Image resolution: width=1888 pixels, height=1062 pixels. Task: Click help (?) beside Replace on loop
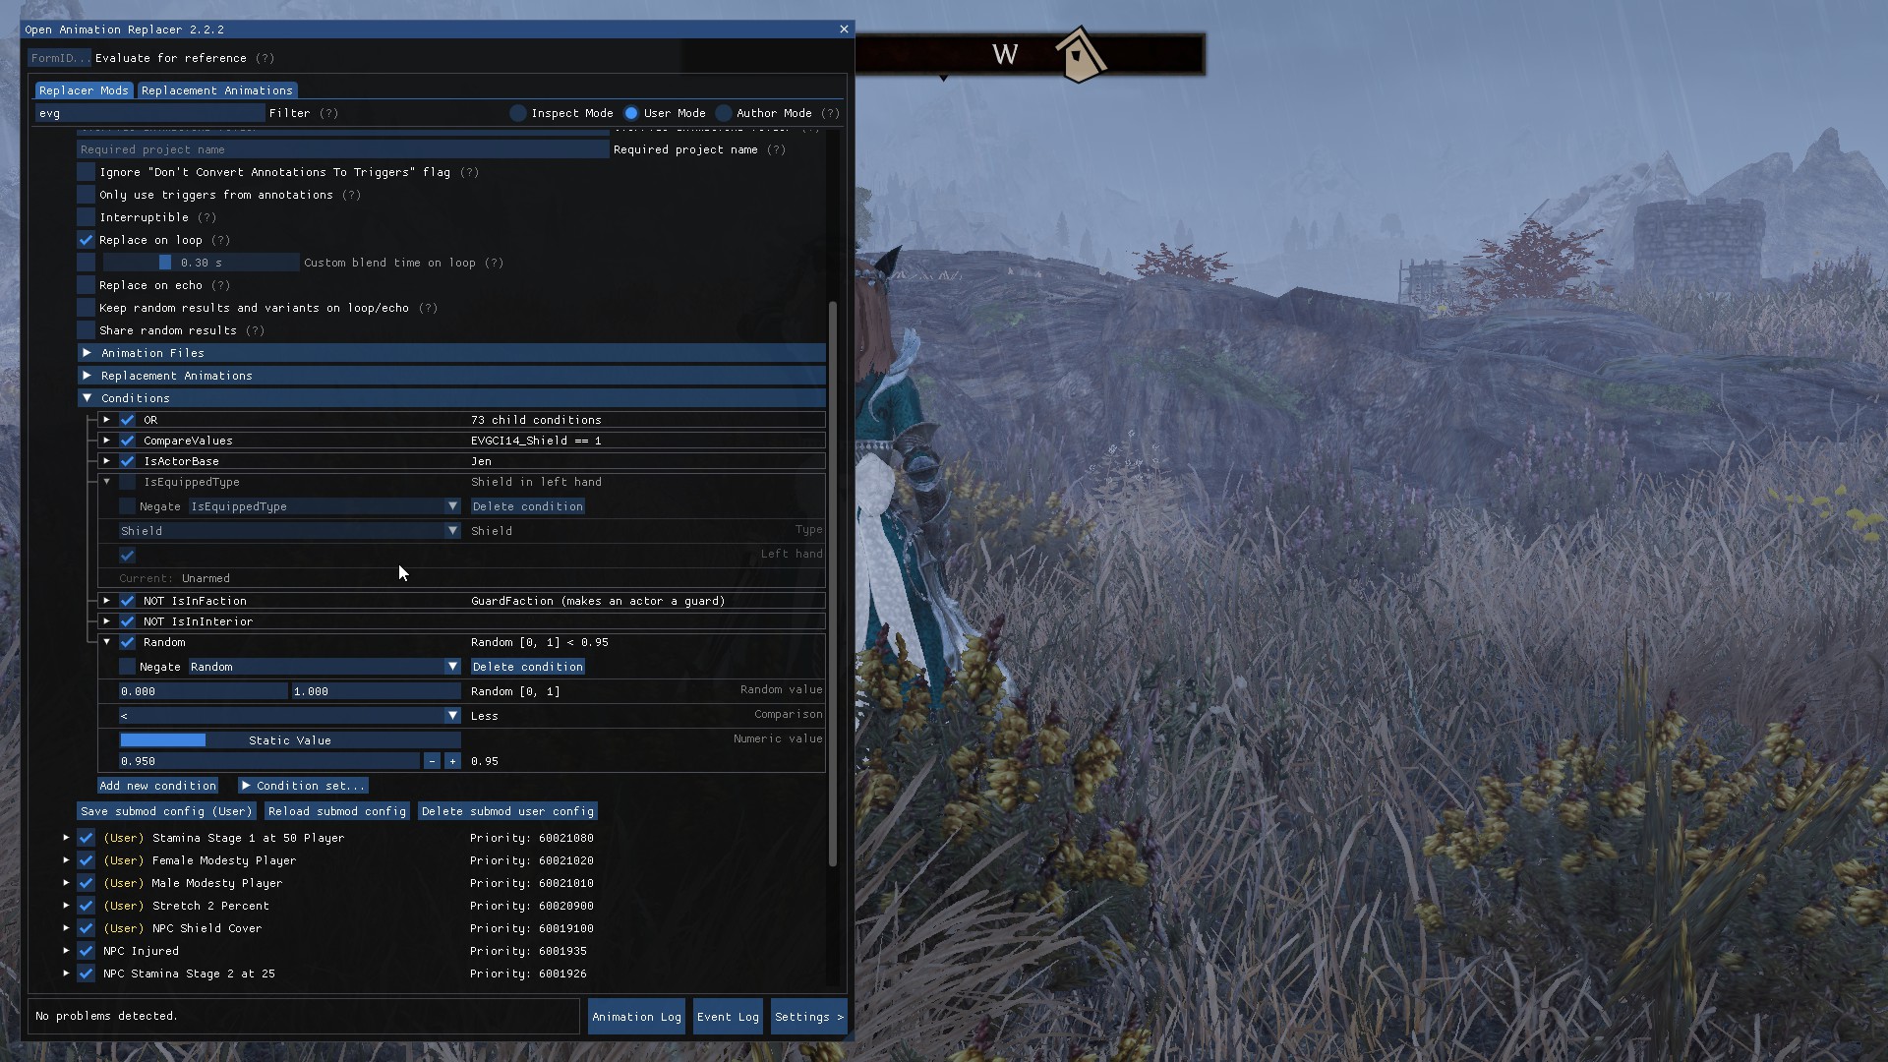221,240
